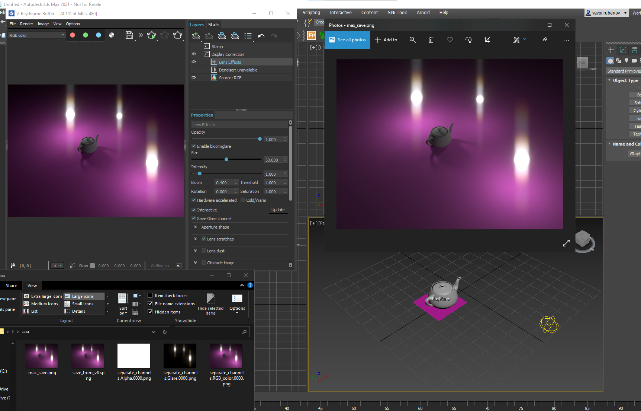Open the Arnold menu in 3ds Max
641x411 pixels.
point(423,13)
